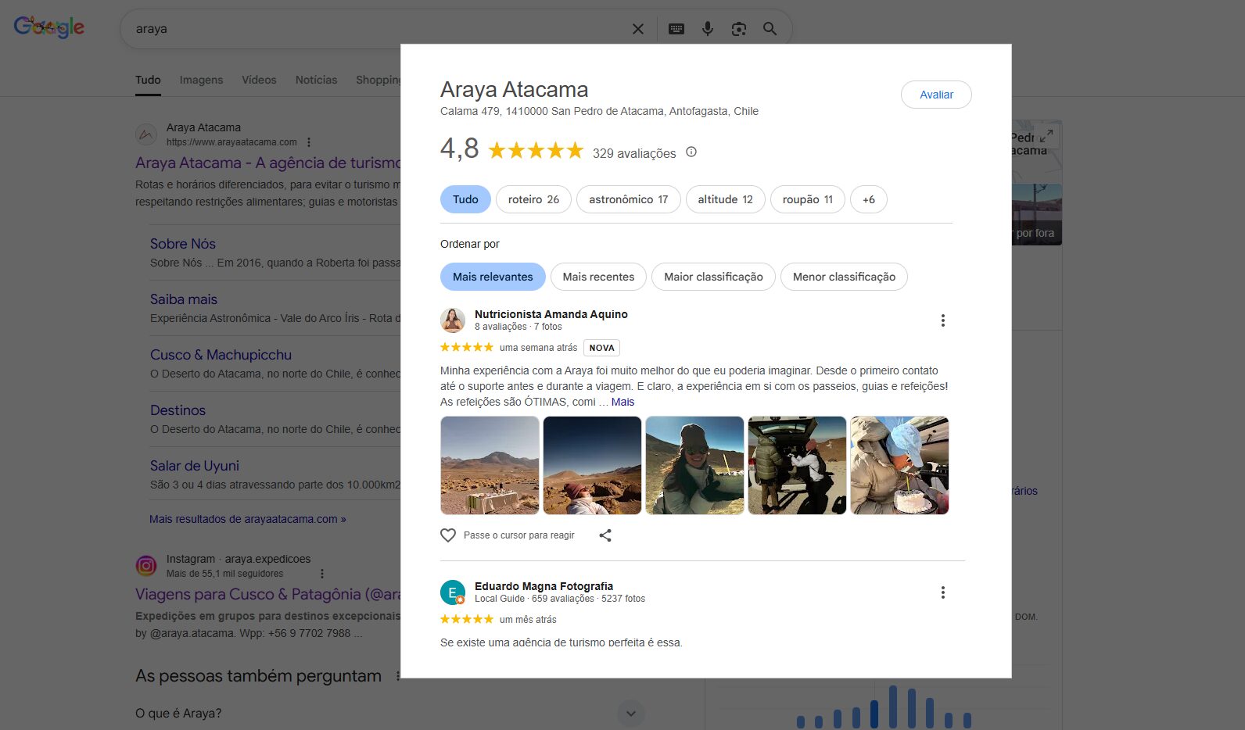Image resolution: width=1245 pixels, height=730 pixels.
Task: Open more options for Eduardo Magna's review
Action: [943, 592]
